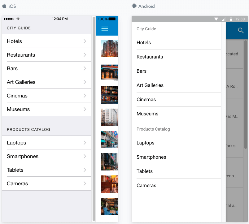Click the Android platform label
The width and height of the screenshot is (249, 224).
(146, 6)
